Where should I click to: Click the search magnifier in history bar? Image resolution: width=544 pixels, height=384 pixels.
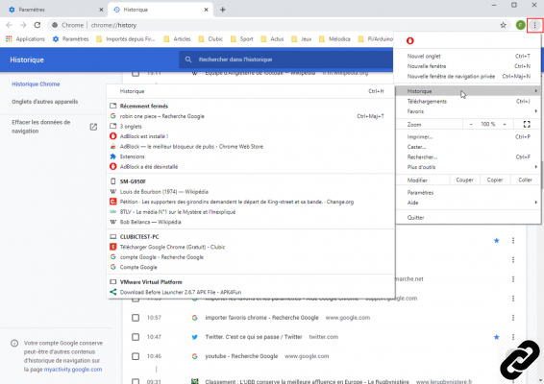tap(188, 60)
